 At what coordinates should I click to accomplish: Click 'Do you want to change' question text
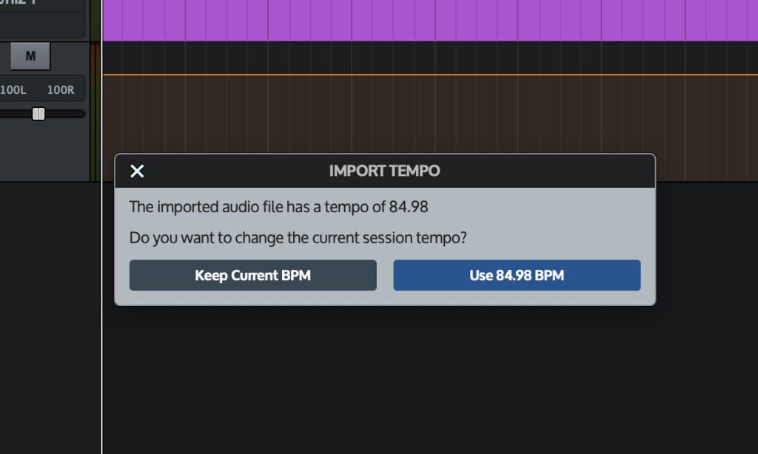[298, 237]
